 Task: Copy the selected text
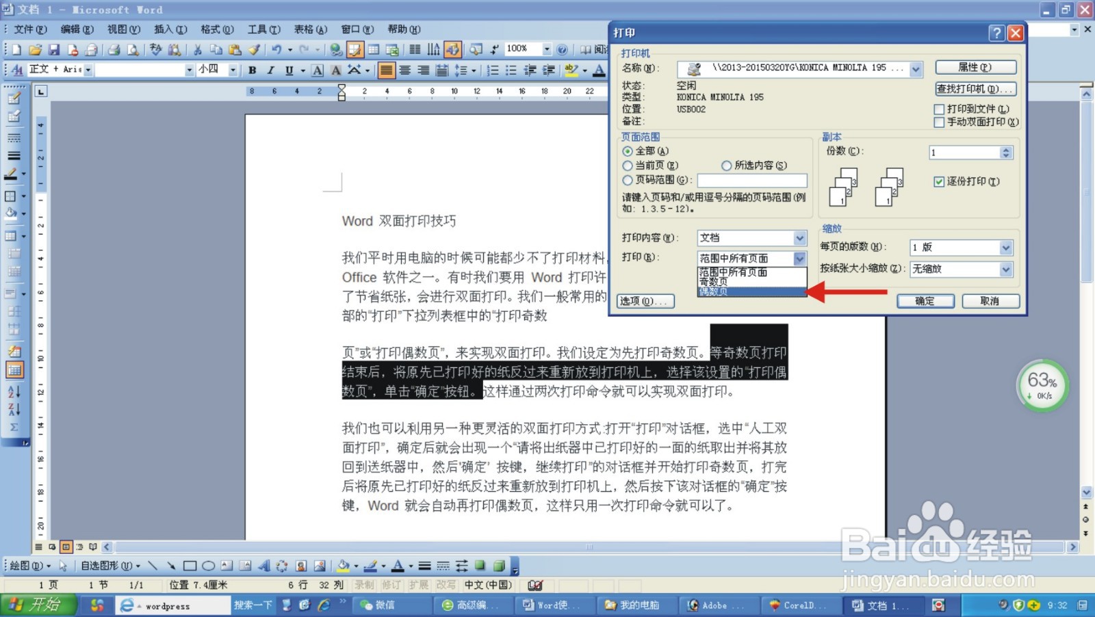point(216,50)
